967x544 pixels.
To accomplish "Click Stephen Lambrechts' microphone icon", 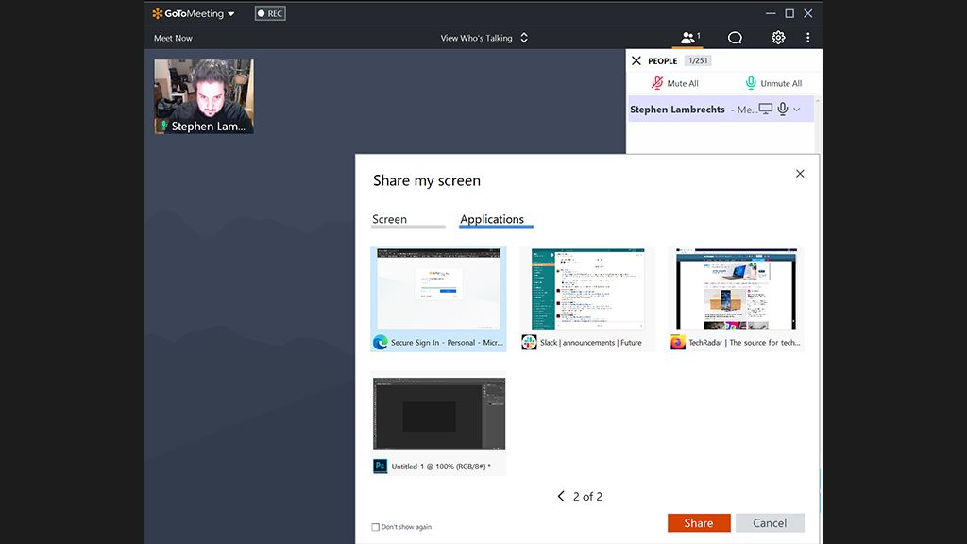I will pos(784,110).
